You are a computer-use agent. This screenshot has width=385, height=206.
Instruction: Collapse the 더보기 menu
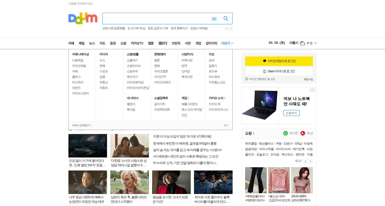[x=227, y=43]
